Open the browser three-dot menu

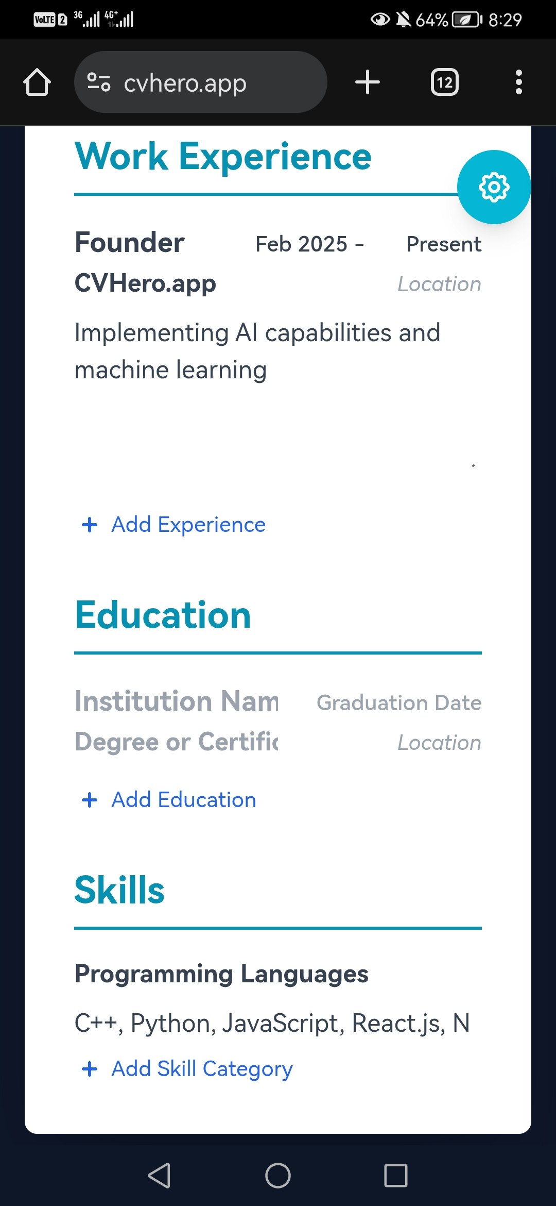click(518, 82)
